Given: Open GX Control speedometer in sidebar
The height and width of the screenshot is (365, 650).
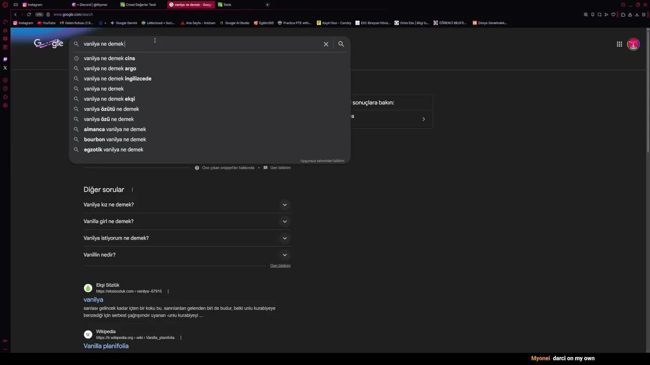Looking at the screenshot, I should (5, 22).
